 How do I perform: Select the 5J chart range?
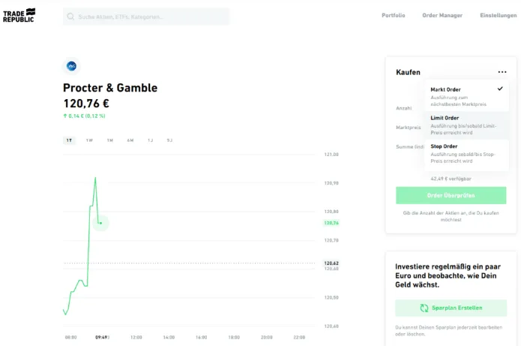pos(169,140)
